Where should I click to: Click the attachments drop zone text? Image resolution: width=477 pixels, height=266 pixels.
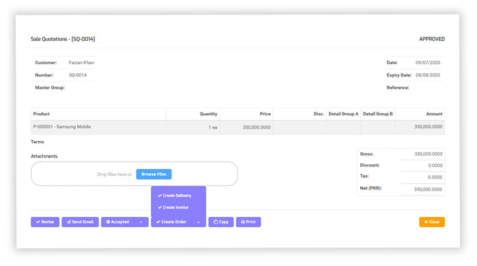click(114, 174)
